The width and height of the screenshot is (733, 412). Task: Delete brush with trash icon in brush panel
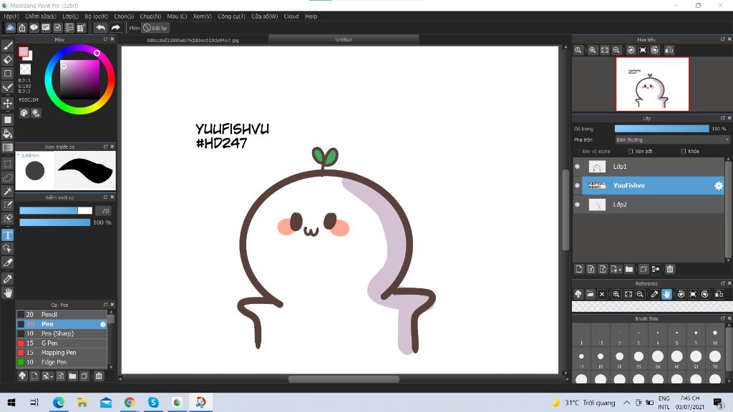pyautogui.click(x=99, y=376)
